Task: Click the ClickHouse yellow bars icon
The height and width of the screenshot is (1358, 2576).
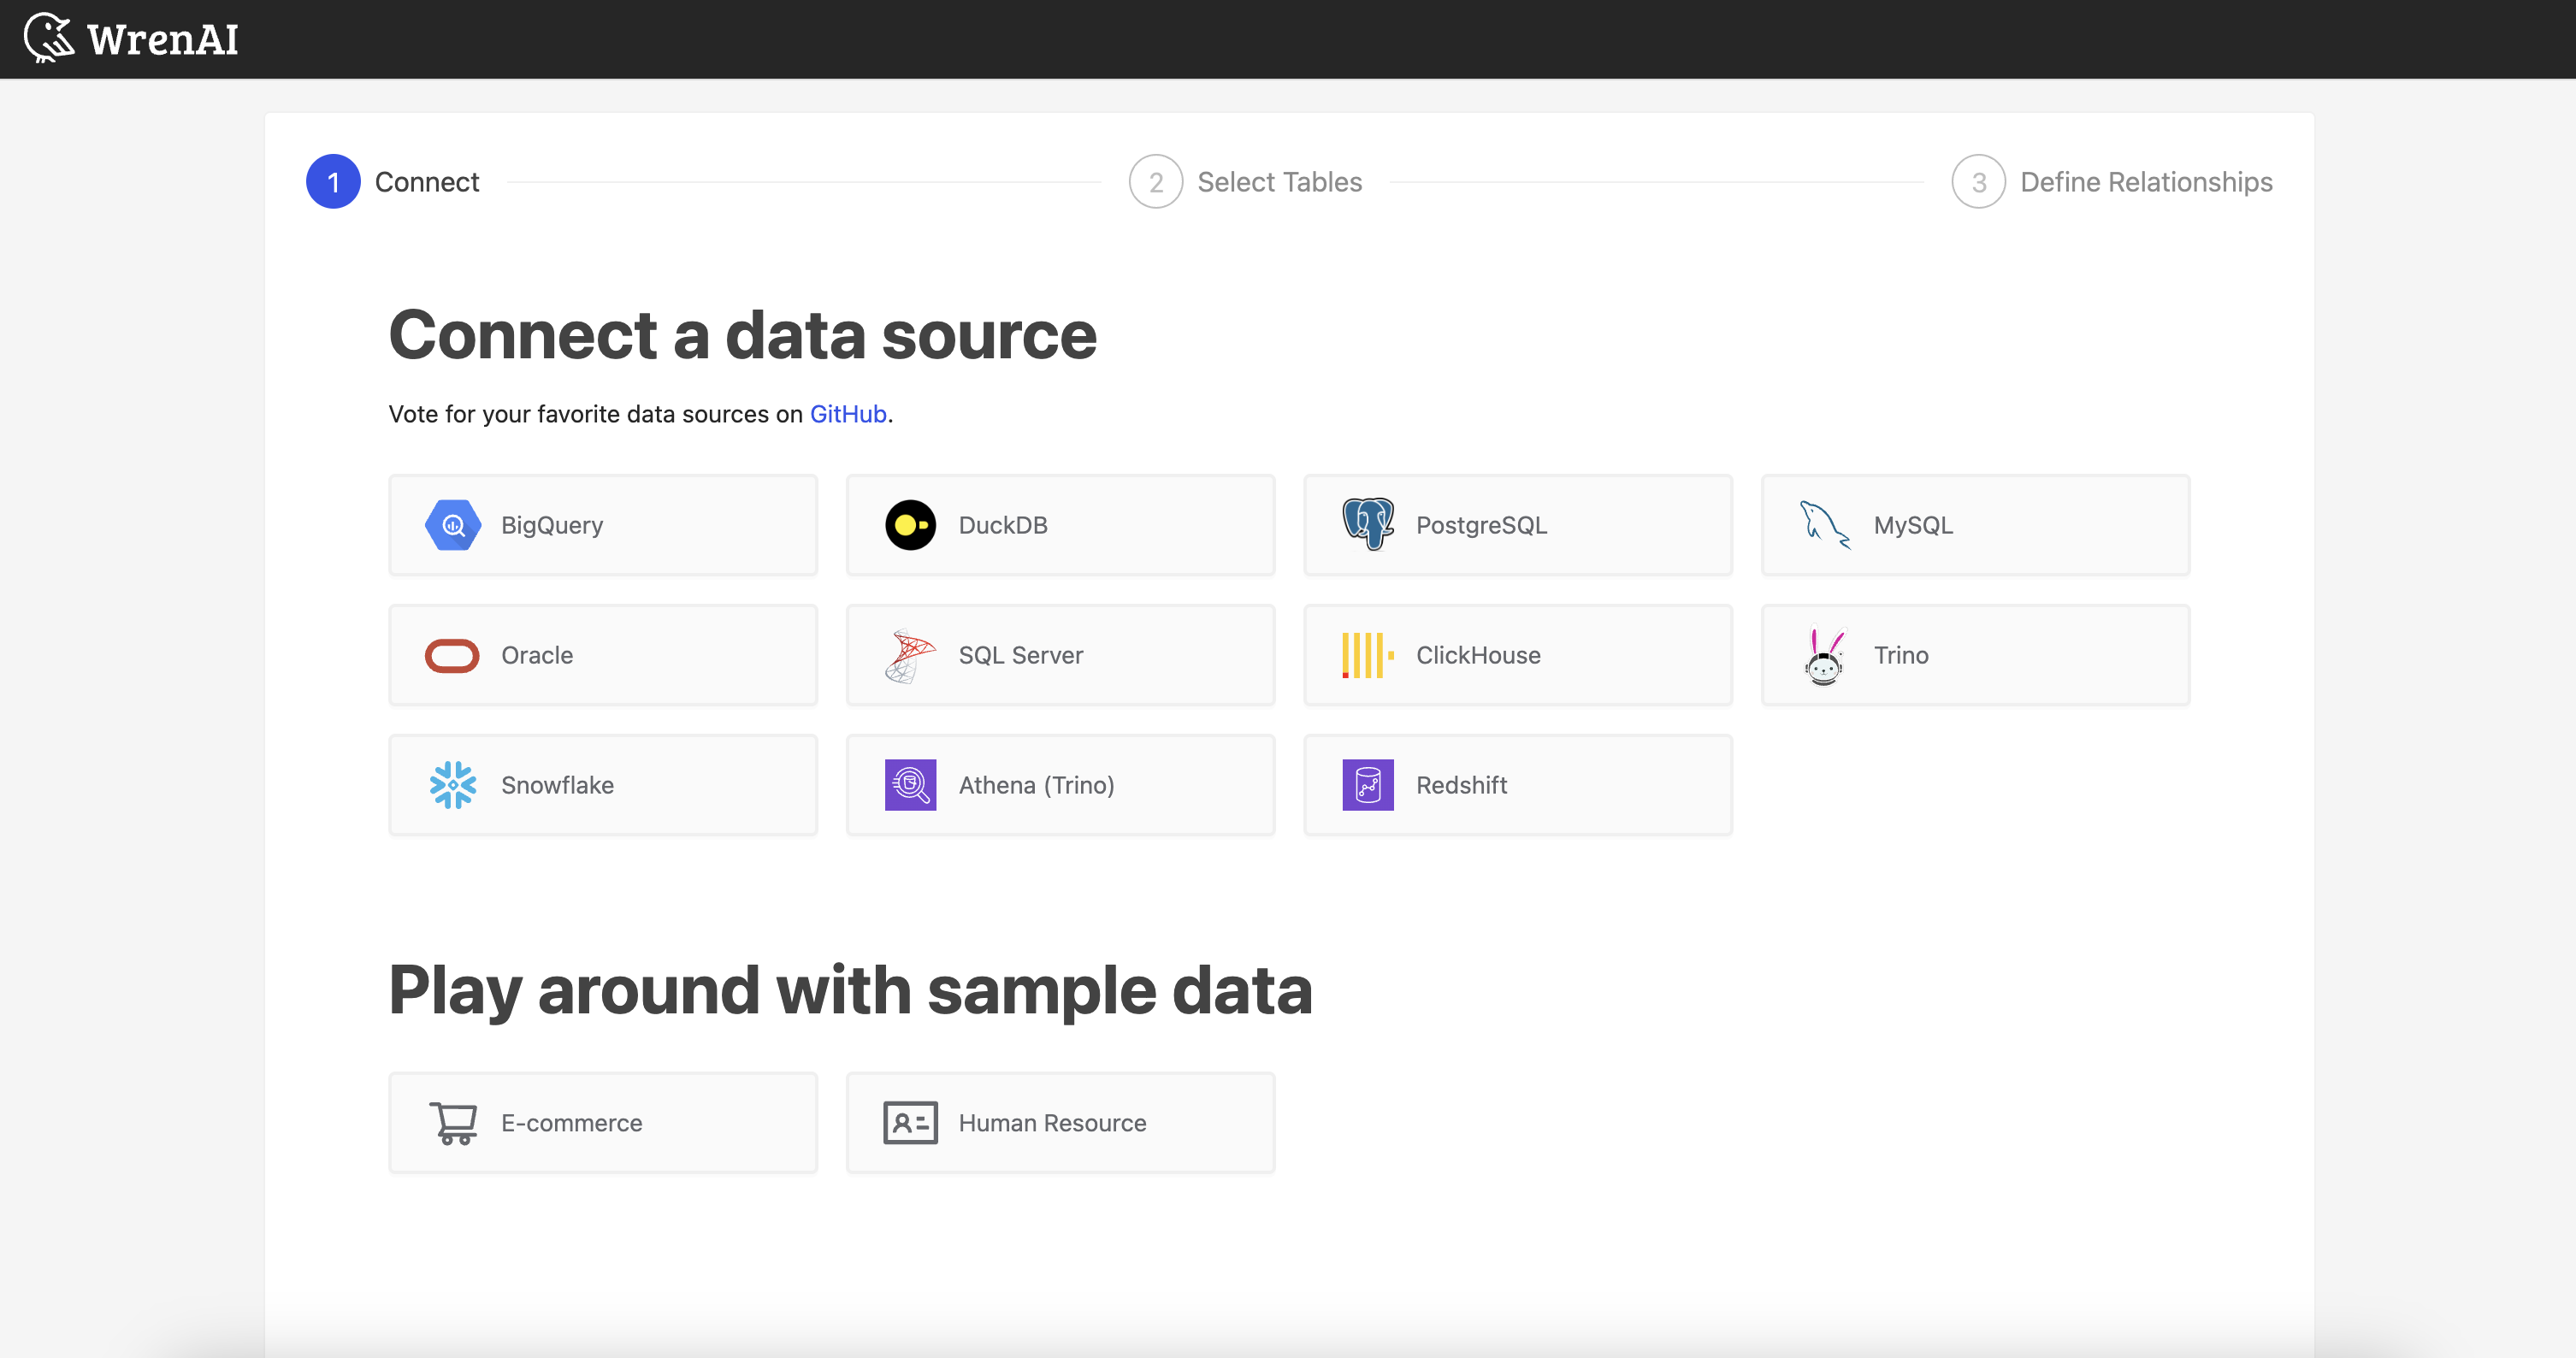Action: [1368, 655]
